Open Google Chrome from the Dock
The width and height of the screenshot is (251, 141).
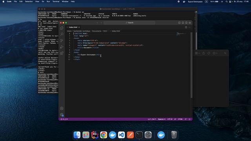(x=104, y=135)
